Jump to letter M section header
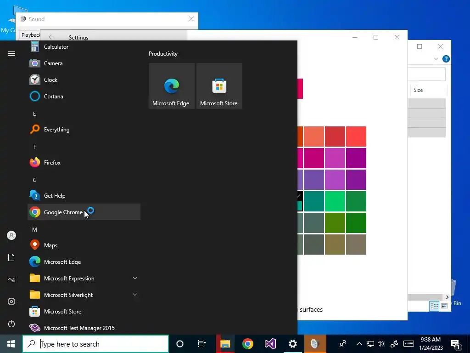The width and height of the screenshot is (470, 353). 34,230
